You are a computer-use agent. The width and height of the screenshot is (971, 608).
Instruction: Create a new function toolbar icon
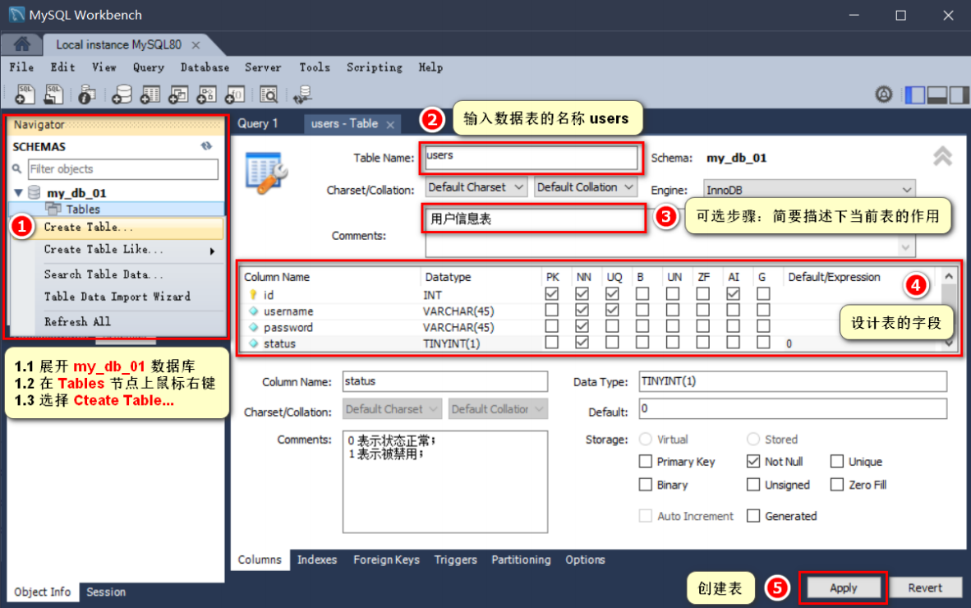click(x=235, y=94)
